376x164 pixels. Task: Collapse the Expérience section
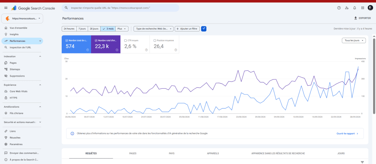coord(40,85)
